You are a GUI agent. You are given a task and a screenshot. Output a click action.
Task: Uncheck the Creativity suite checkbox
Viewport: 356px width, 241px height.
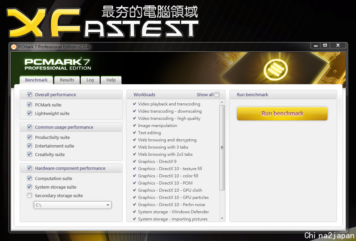30,154
